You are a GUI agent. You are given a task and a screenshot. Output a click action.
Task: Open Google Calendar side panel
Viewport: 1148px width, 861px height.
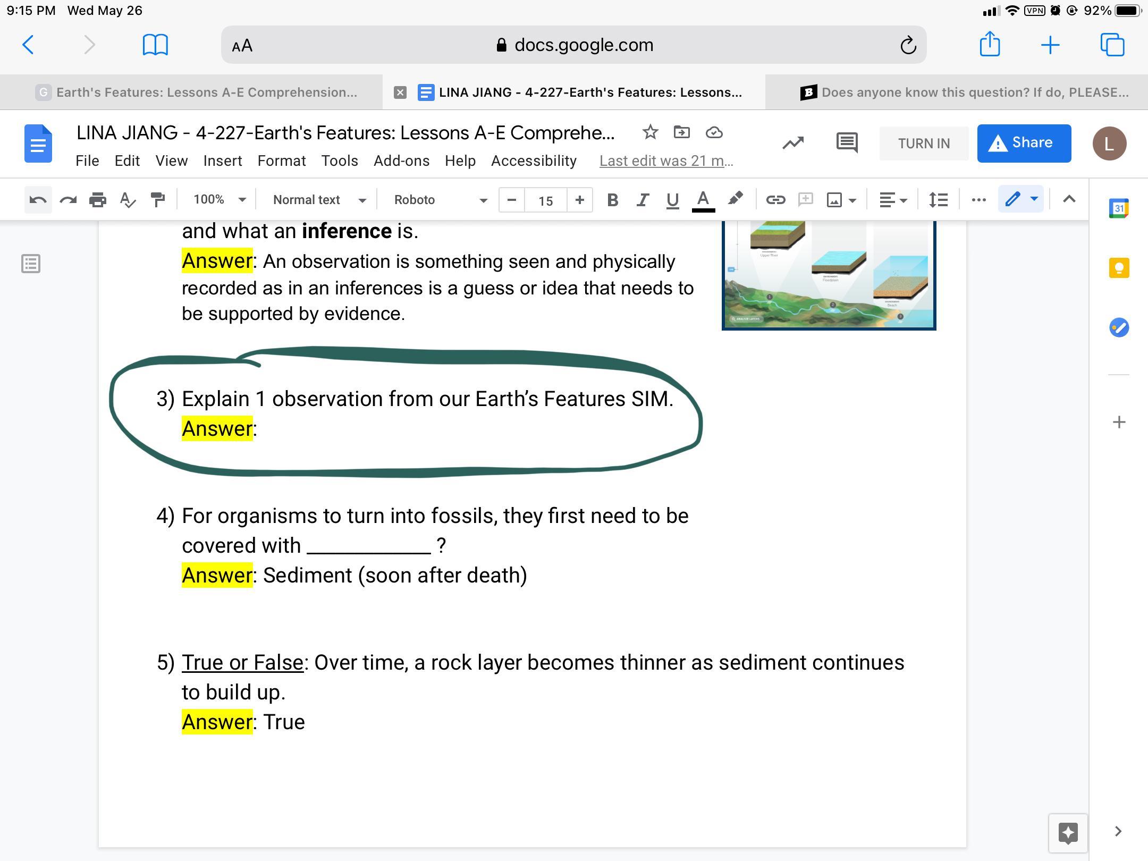click(1119, 208)
